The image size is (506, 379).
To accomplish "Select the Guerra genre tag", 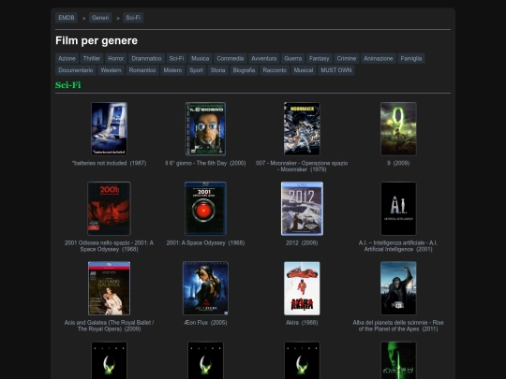I will pyautogui.click(x=293, y=59).
